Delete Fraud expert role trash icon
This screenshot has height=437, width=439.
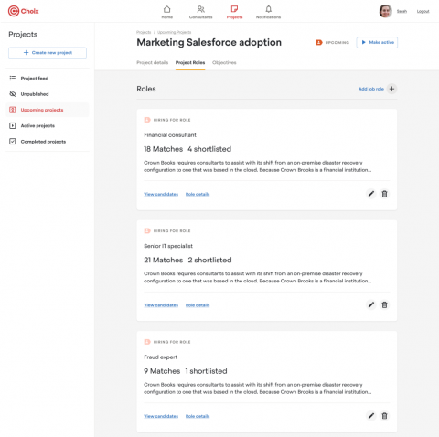384,416
